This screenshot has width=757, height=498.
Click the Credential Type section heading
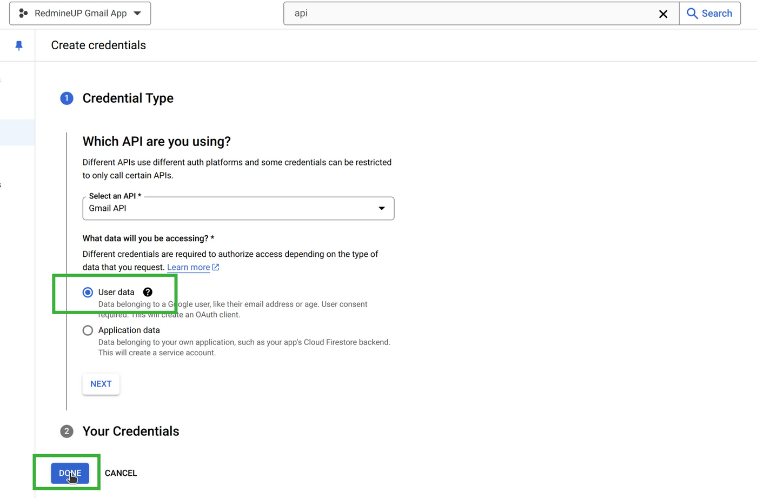(x=128, y=98)
